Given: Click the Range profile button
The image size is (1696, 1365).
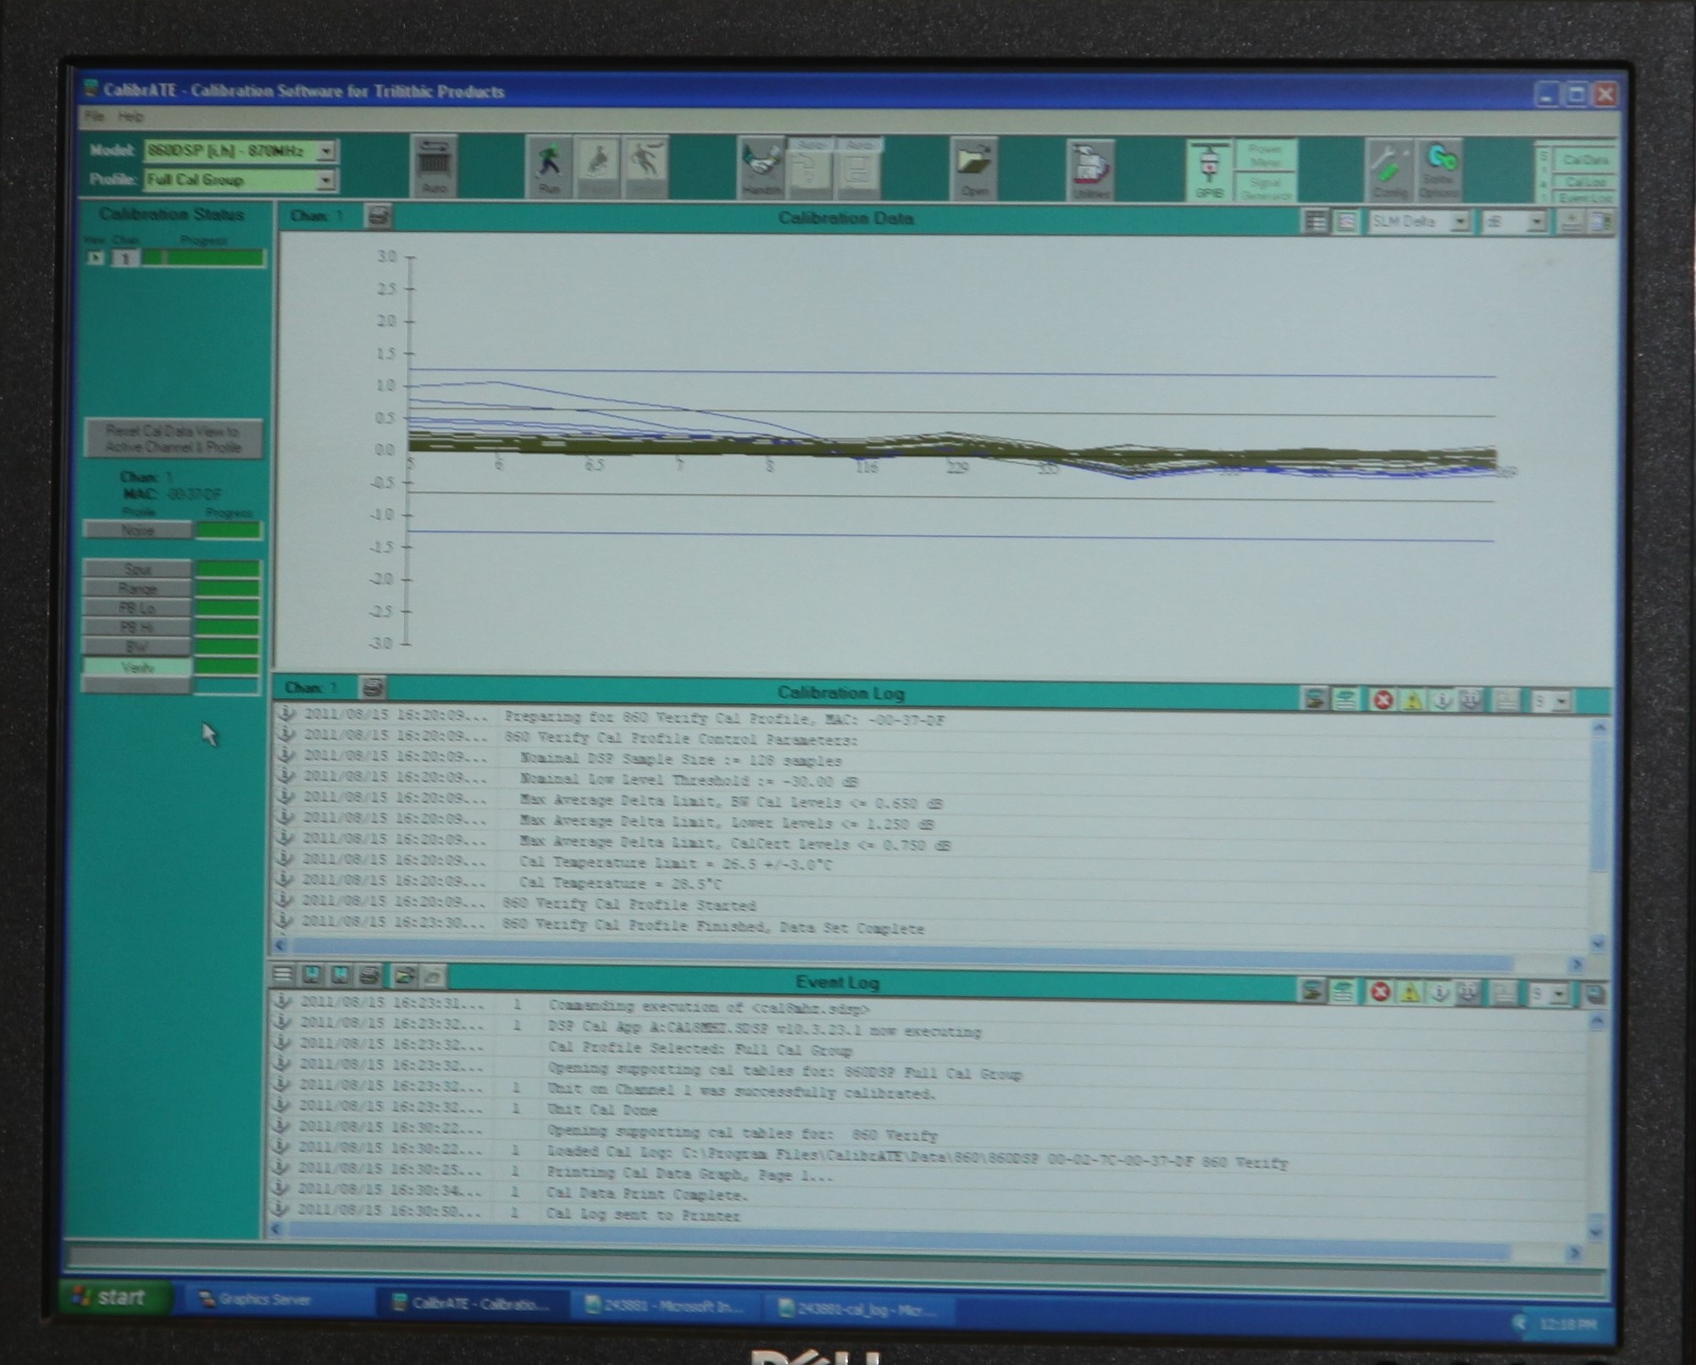Looking at the screenshot, I should (137, 589).
